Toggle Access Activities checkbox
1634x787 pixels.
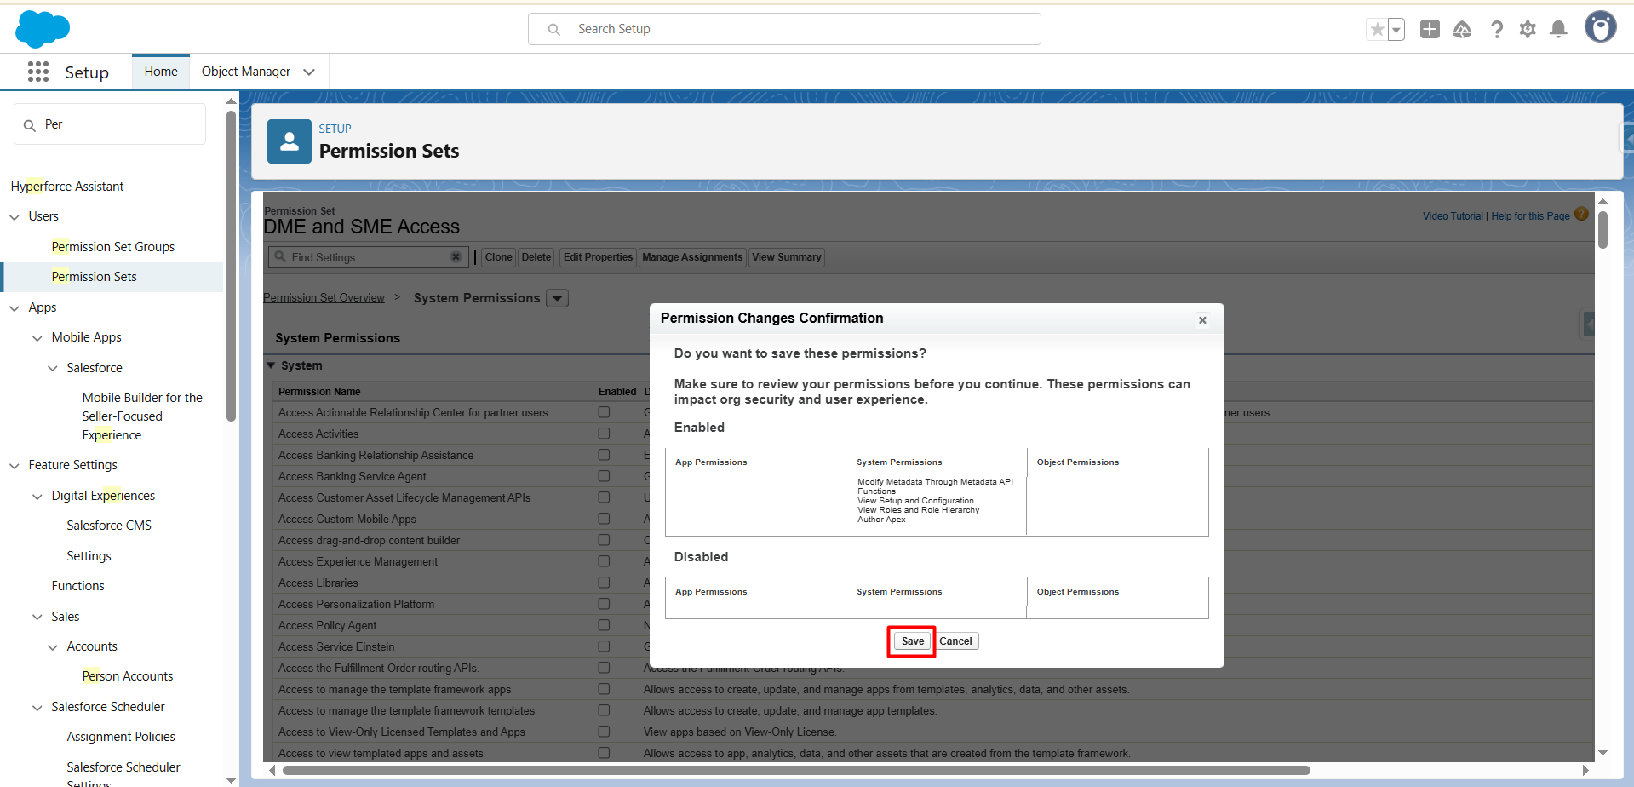pyautogui.click(x=604, y=434)
